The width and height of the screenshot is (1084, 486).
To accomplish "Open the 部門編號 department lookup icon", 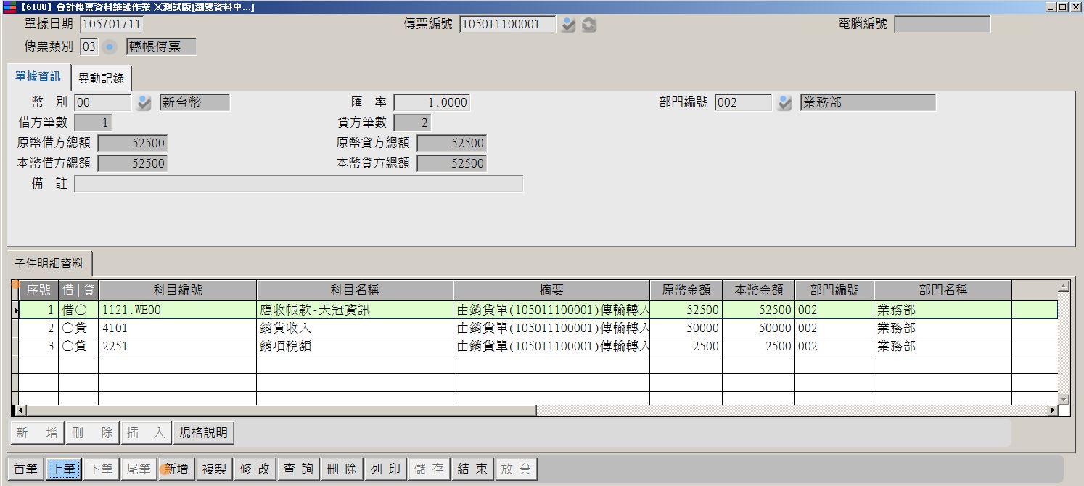I will pos(784,103).
